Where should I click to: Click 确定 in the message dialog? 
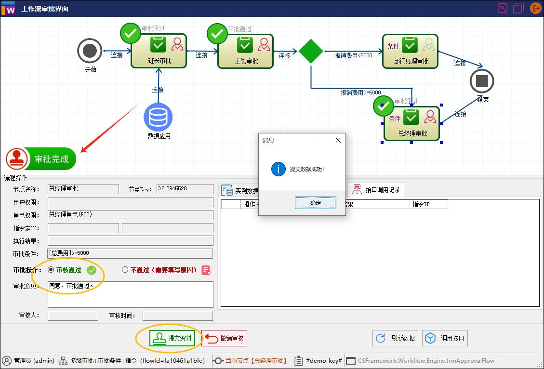315,203
